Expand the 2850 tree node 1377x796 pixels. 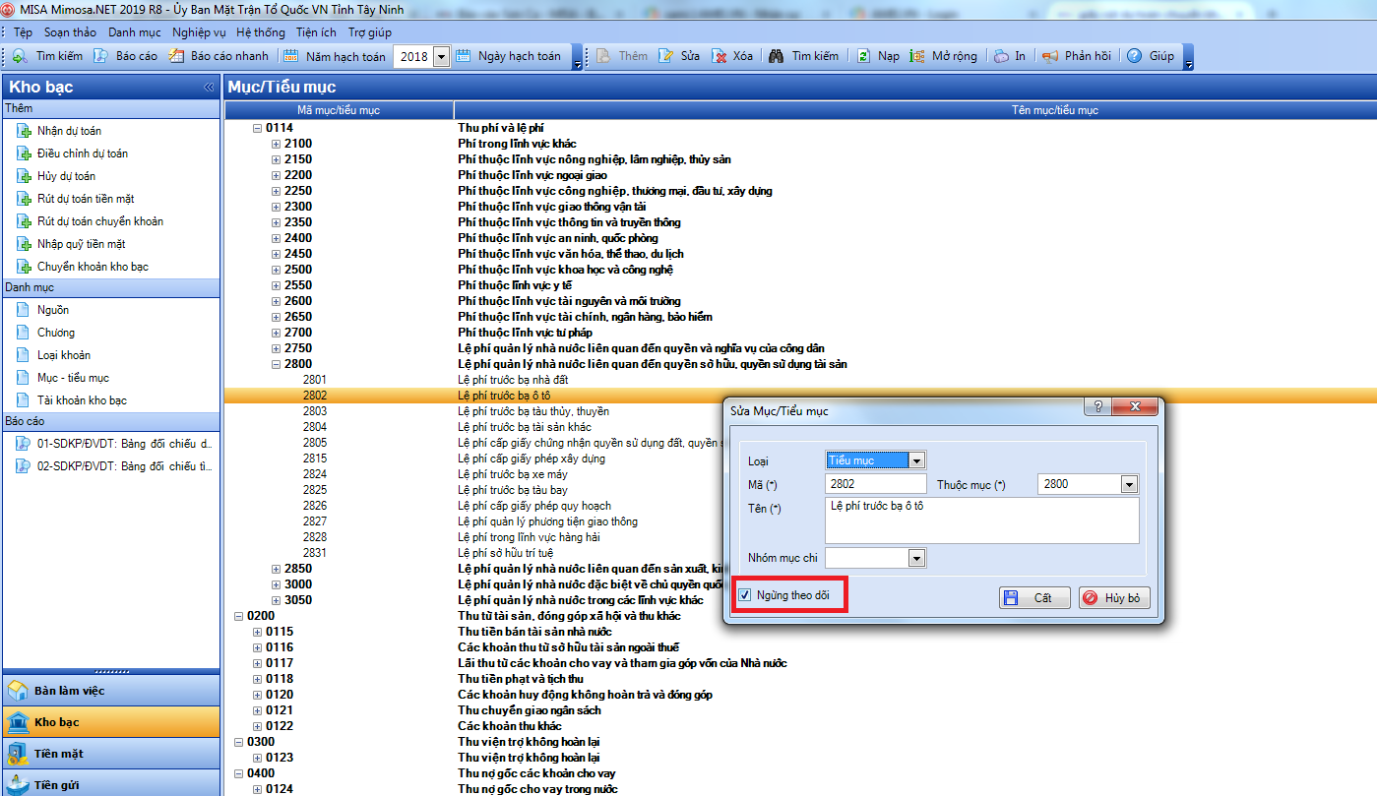(x=277, y=569)
